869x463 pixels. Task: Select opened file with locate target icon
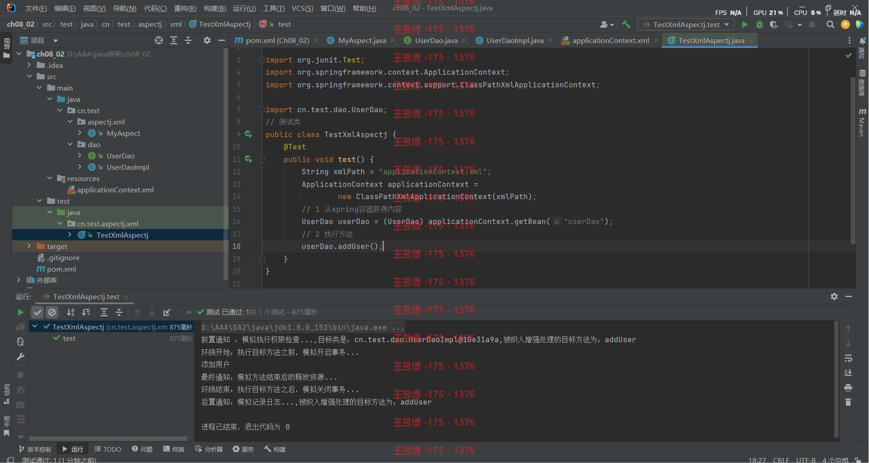(159, 41)
